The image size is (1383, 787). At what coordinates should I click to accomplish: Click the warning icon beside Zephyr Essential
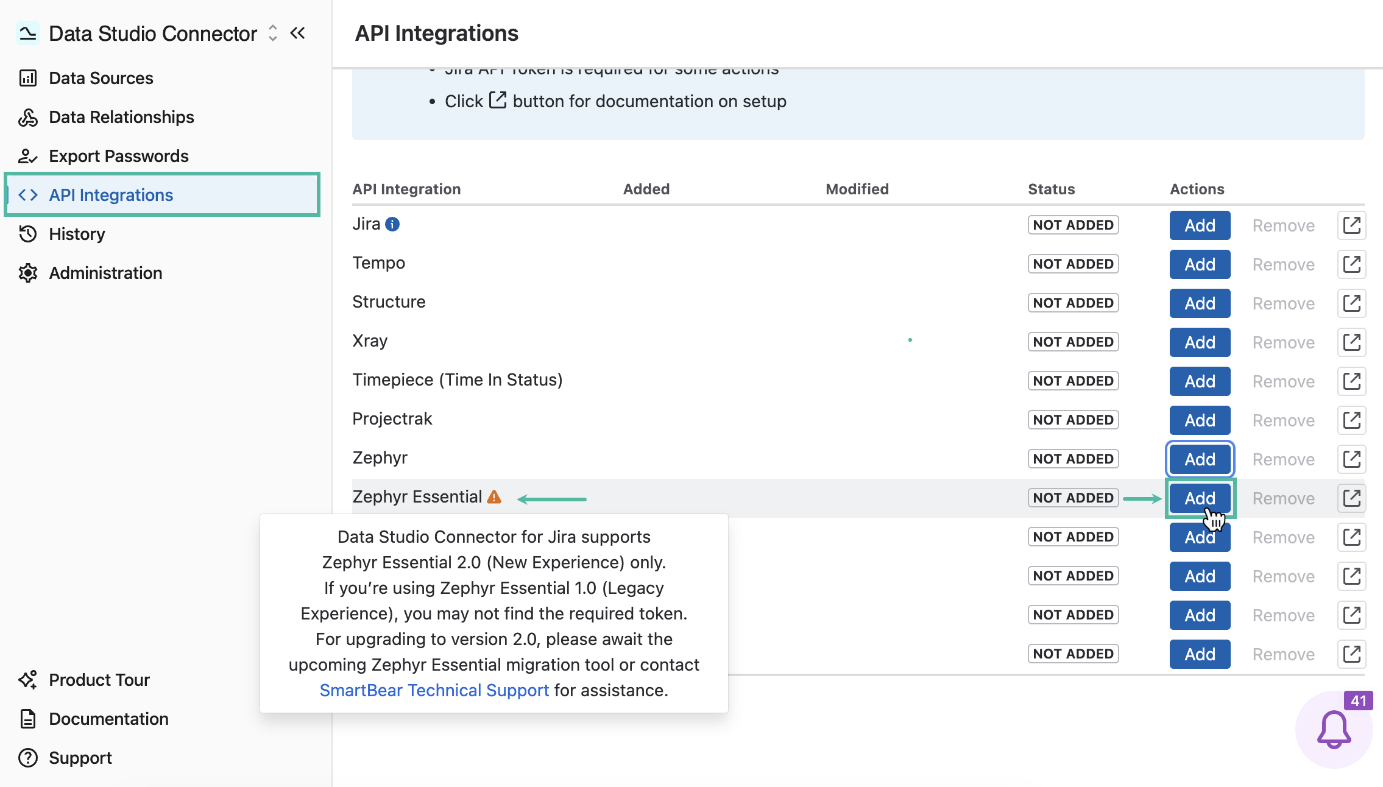494,497
